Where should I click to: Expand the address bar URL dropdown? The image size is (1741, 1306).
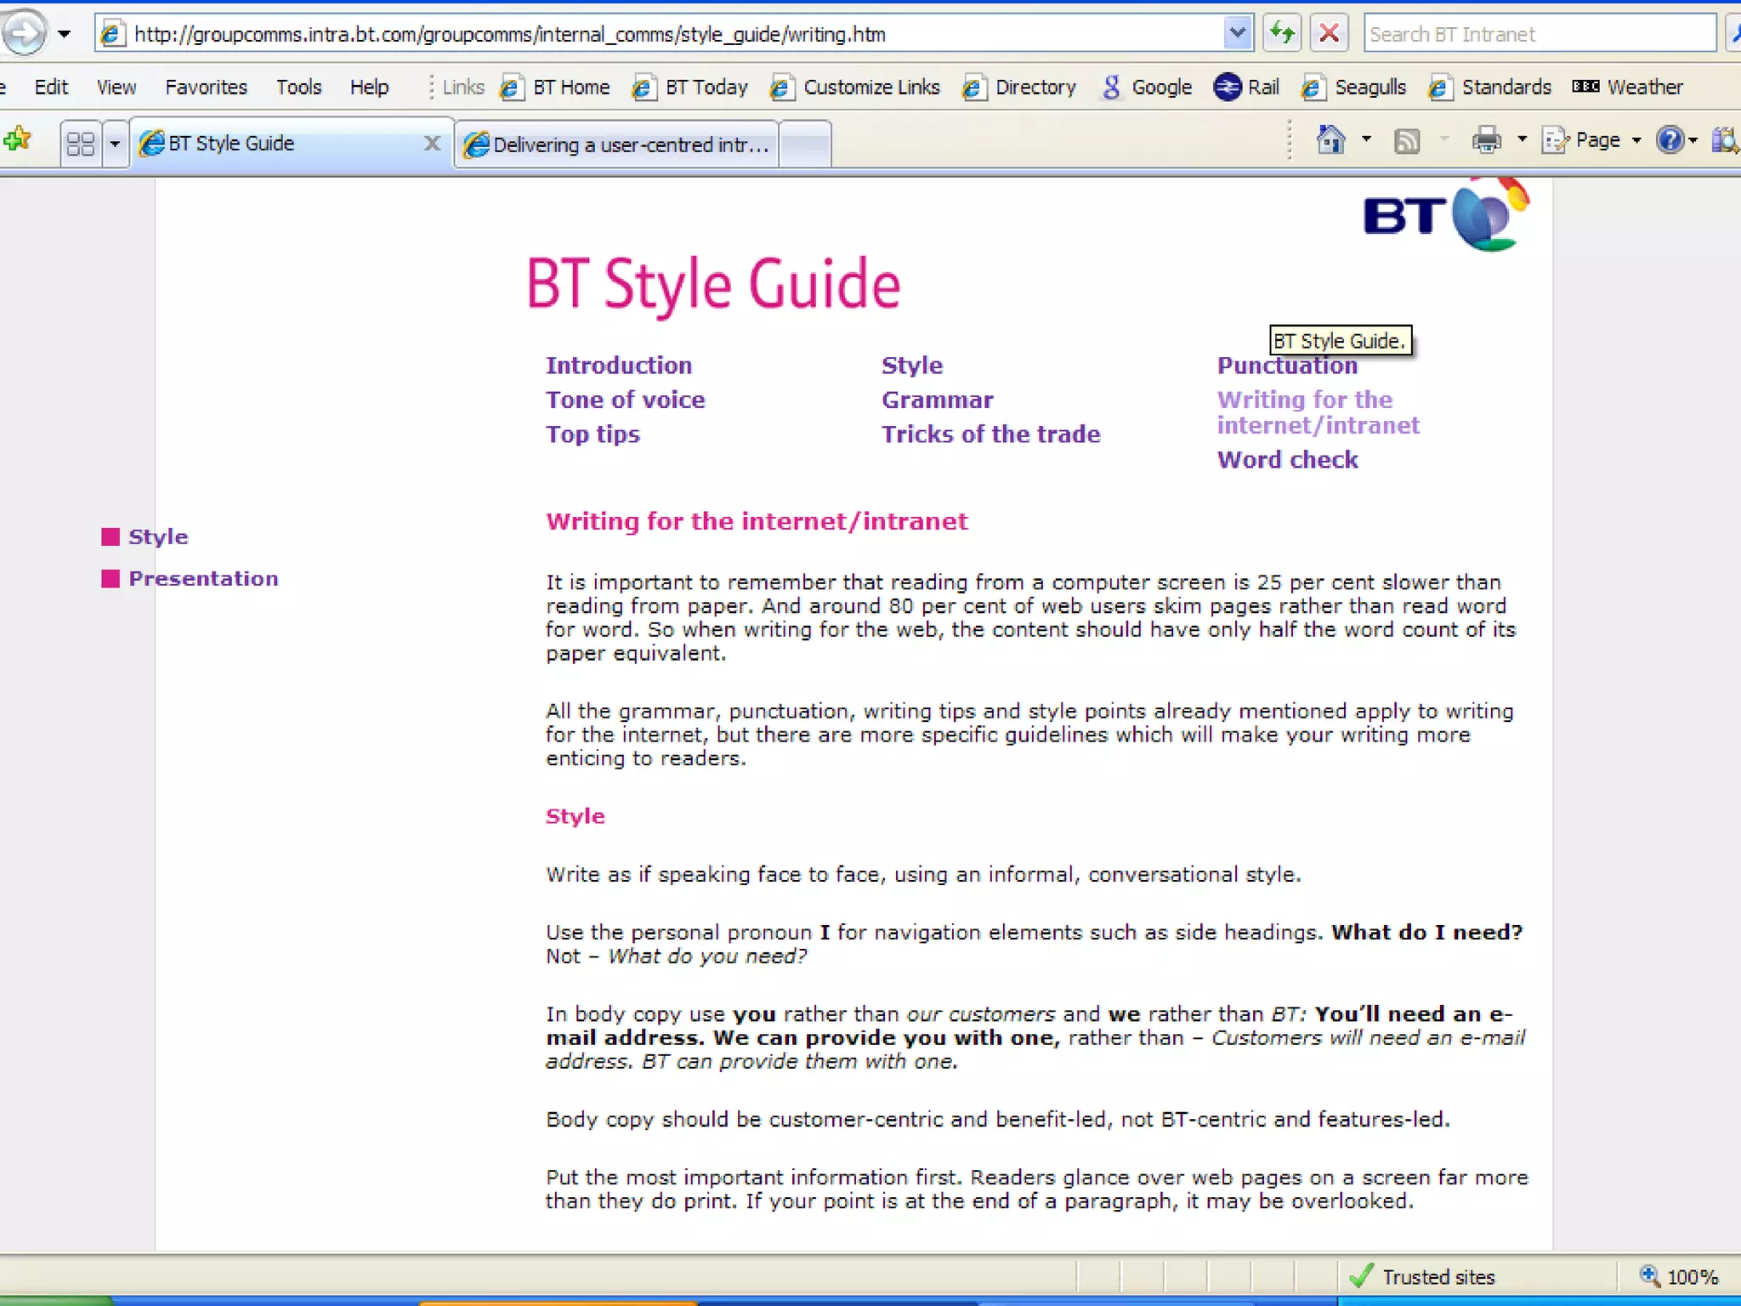click(x=1238, y=34)
